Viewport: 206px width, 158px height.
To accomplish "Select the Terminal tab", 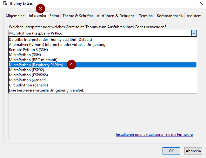I will 146,16.
